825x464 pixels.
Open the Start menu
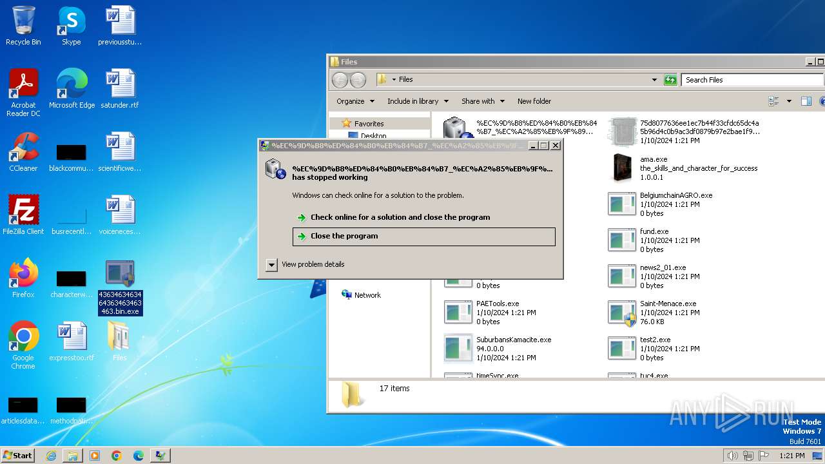(x=18, y=455)
